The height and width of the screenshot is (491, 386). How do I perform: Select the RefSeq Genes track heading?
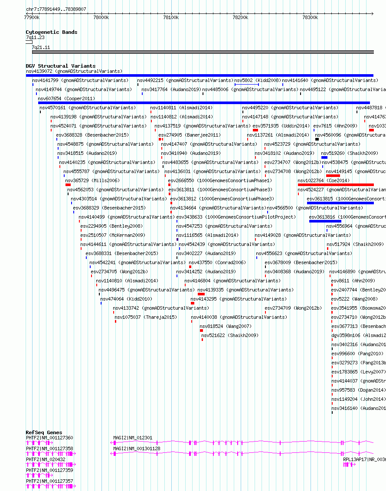pos(44,432)
